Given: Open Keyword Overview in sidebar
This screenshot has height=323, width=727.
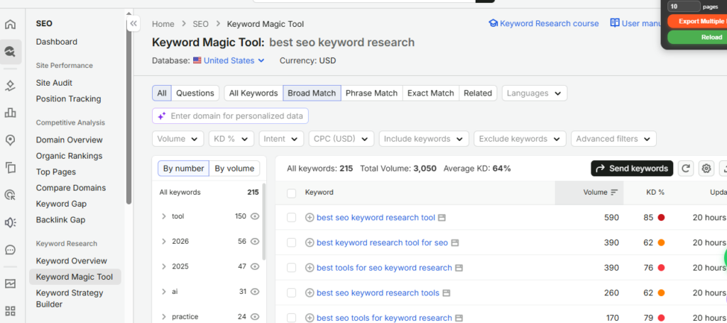Looking at the screenshot, I should 72,261.
